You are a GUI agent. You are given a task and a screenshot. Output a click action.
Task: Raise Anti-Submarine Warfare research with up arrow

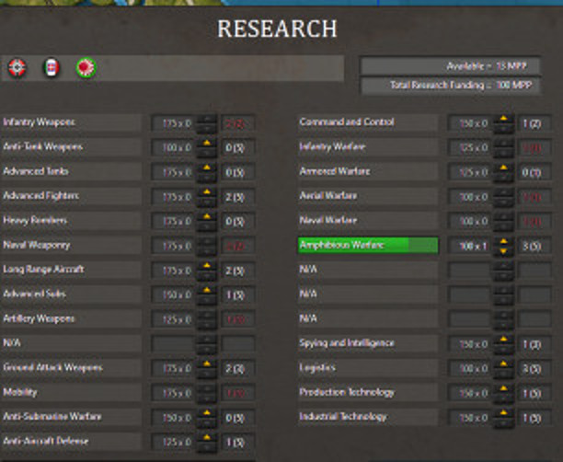point(207,413)
